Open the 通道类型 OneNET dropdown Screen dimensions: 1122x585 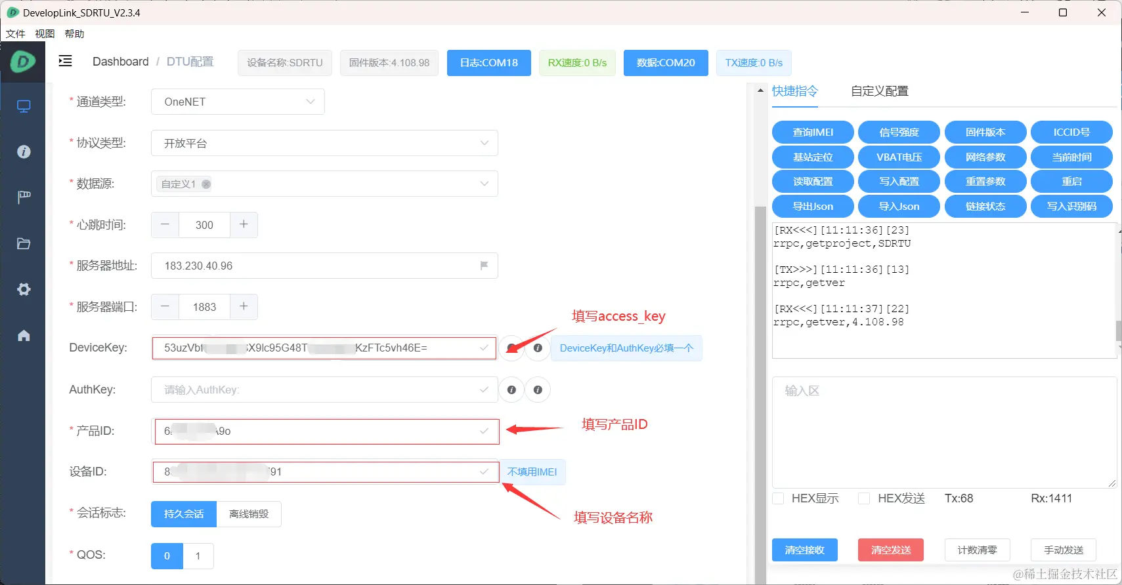pyautogui.click(x=238, y=102)
